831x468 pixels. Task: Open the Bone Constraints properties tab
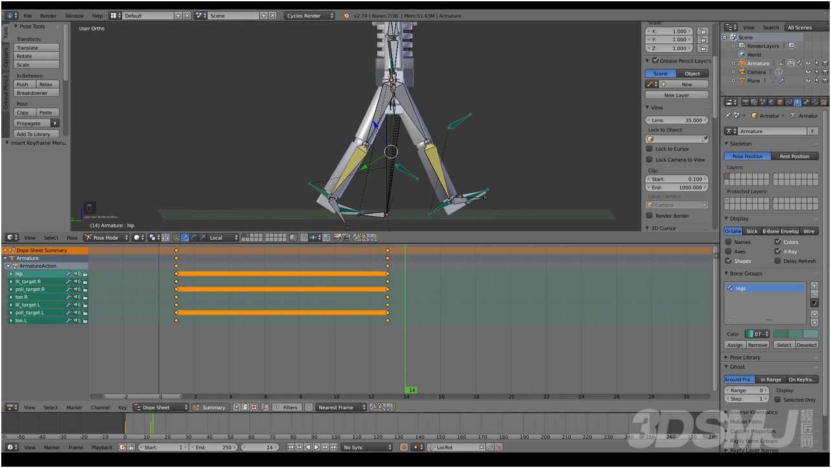(x=815, y=102)
